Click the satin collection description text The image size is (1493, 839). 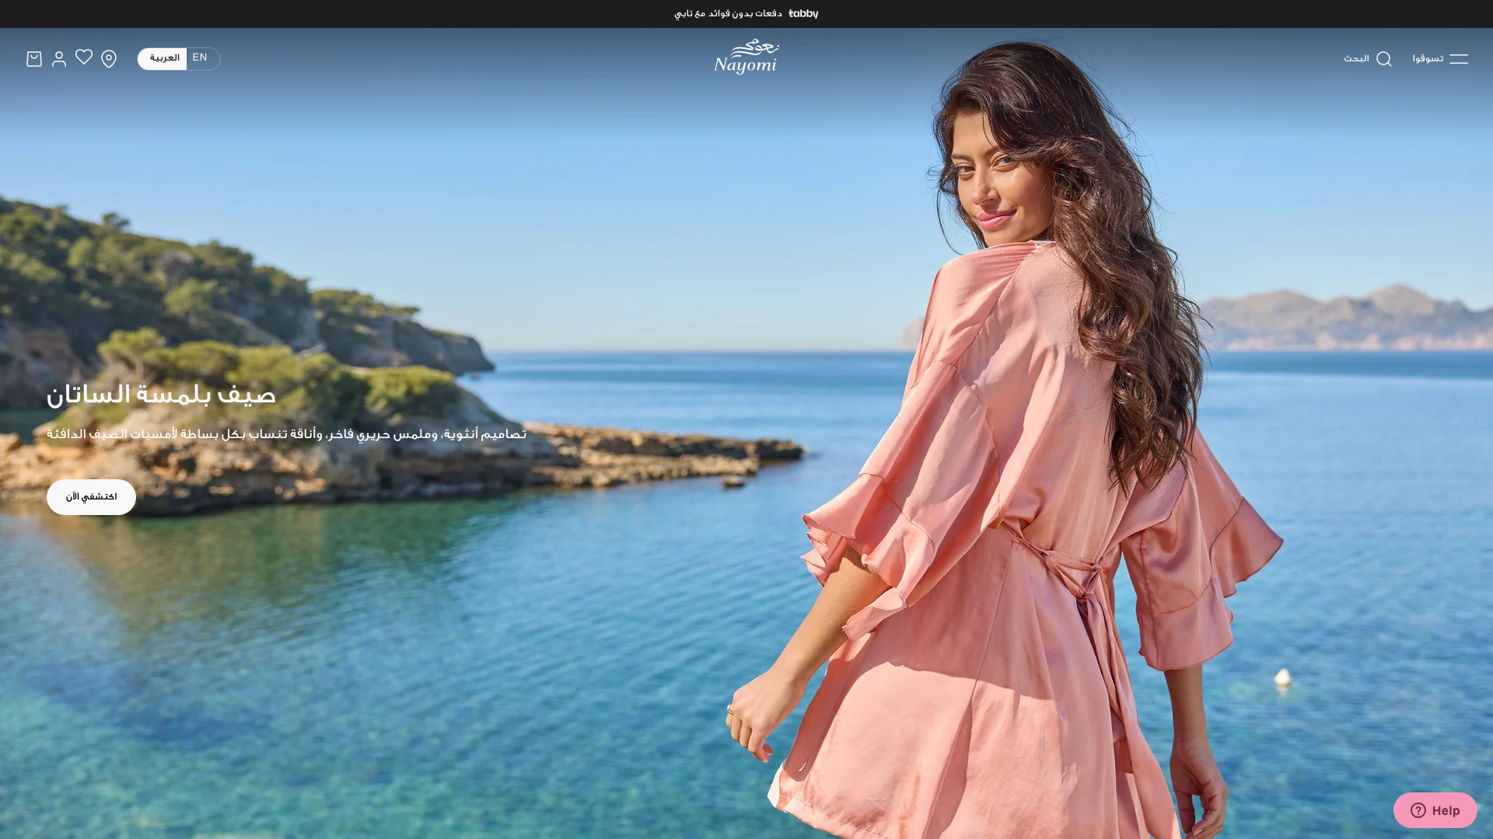(x=286, y=435)
